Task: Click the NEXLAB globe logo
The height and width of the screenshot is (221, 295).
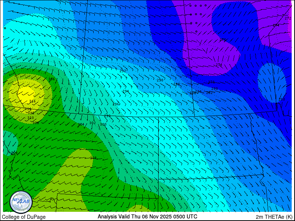Action: tap(21, 202)
